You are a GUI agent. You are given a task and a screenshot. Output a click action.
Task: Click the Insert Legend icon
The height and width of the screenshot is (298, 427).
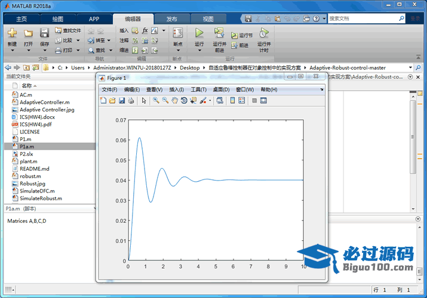point(241,101)
